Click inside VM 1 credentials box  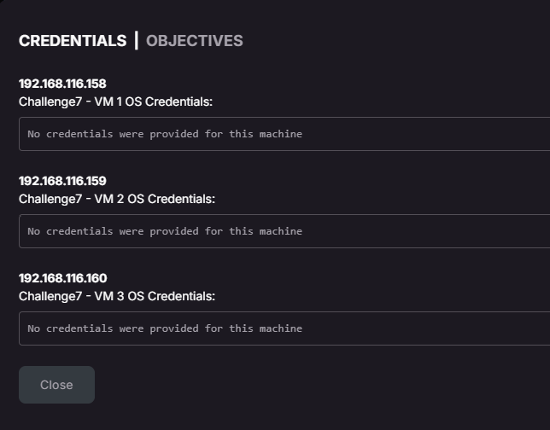(284, 134)
